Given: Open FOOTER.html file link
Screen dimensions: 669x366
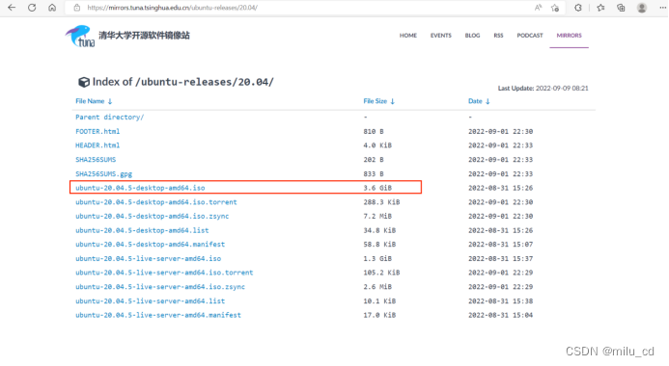Looking at the screenshot, I should 98,132.
